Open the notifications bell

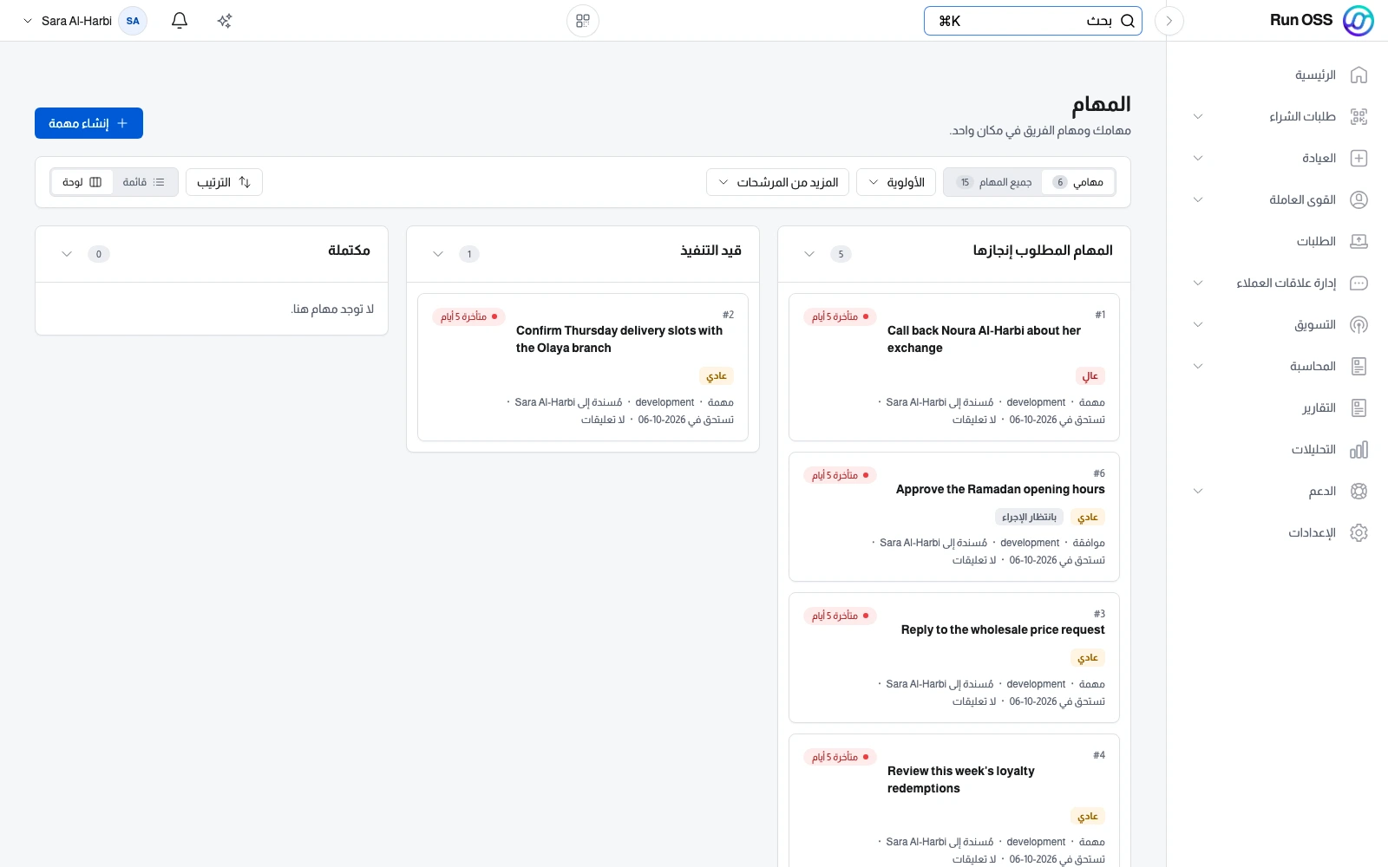coord(180,21)
